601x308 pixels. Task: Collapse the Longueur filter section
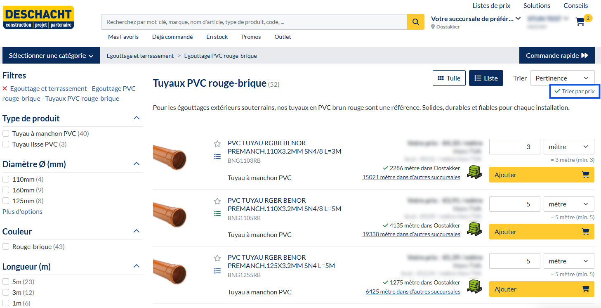[137, 266]
